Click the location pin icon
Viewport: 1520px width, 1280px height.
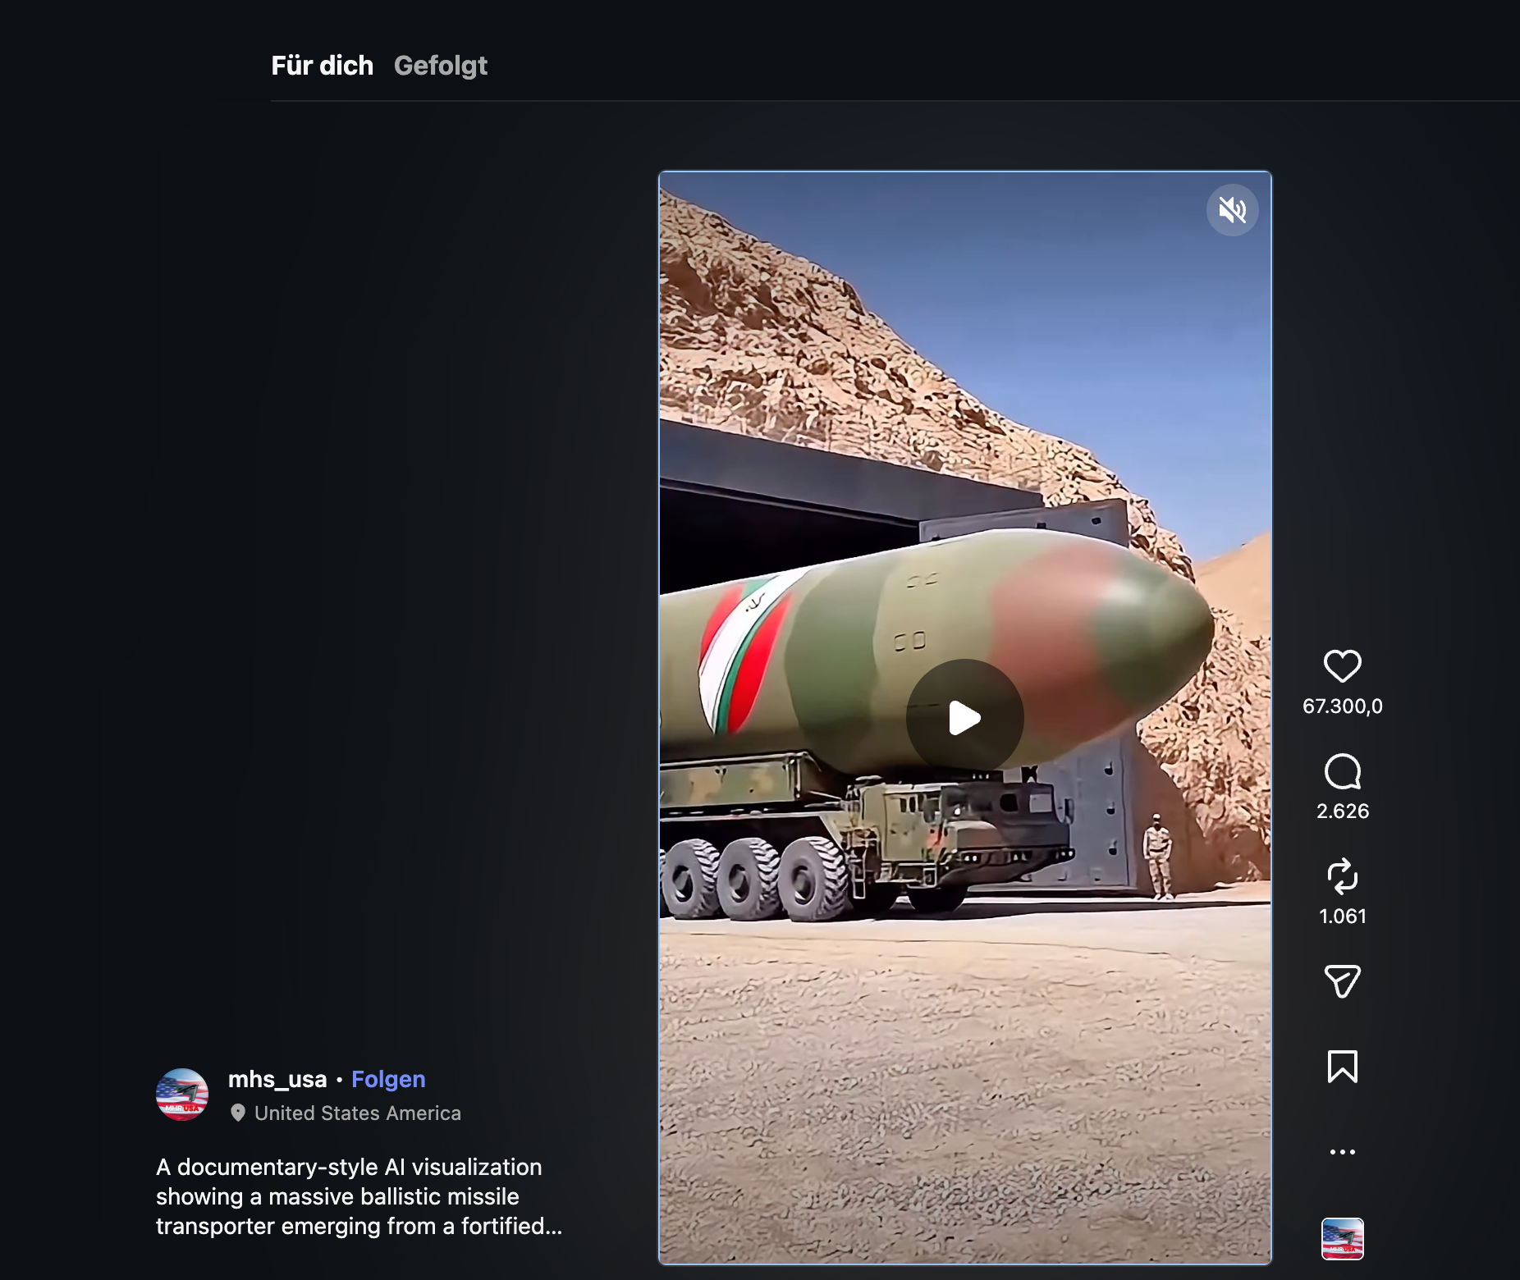tap(238, 1113)
